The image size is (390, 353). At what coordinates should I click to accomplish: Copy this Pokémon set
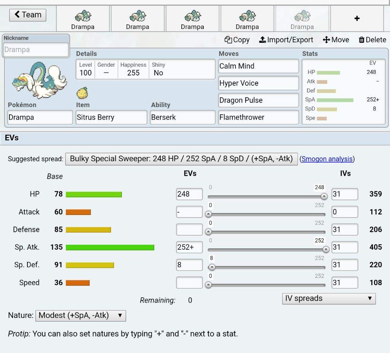237,40
